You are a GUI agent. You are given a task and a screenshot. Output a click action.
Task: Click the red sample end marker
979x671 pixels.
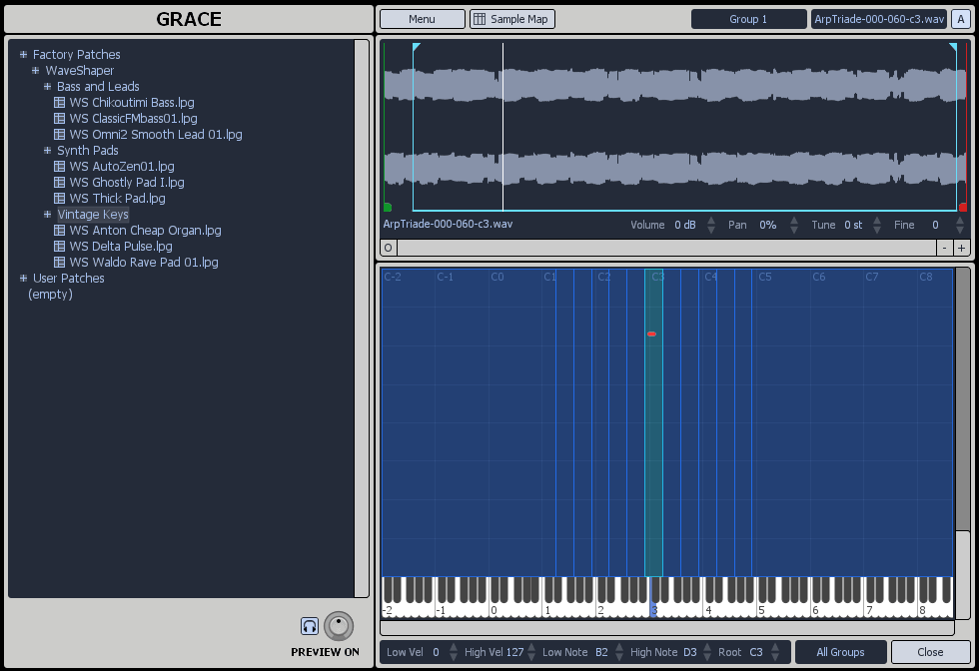[x=962, y=208]
